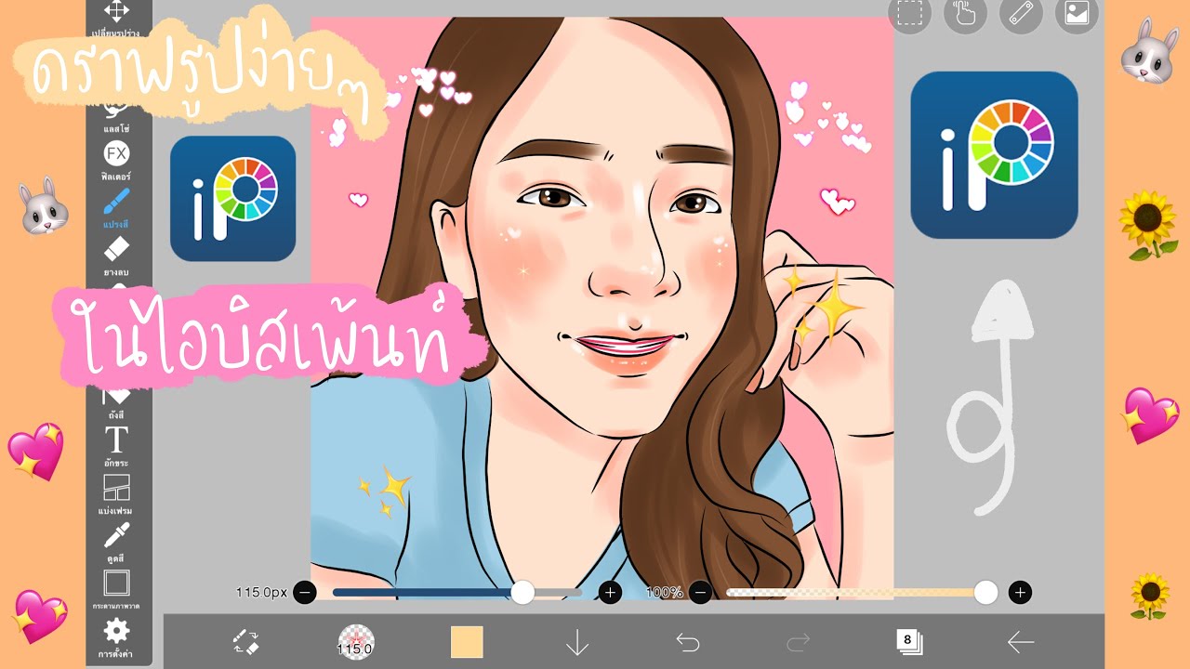Screen dimensions: 1190x669
Task: Open the Material image icon
Action: pos(1077,14)
